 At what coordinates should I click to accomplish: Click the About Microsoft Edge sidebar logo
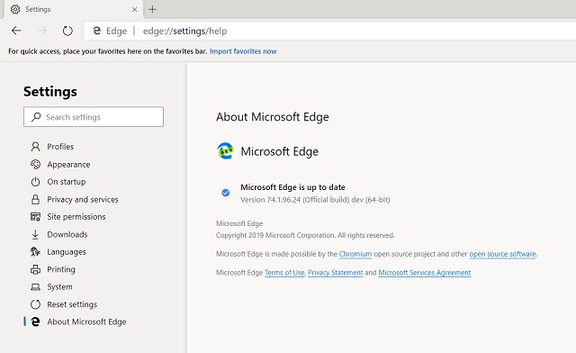coord(35,321)
